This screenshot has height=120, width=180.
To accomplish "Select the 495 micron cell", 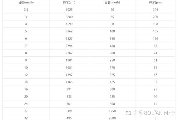I will pos(70,118).
